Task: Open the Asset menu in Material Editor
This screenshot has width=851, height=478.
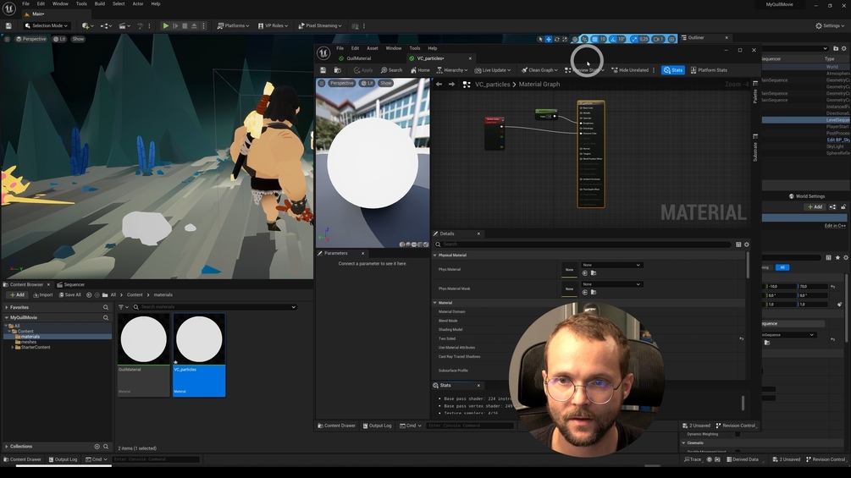Action: (x=373, y=48)
